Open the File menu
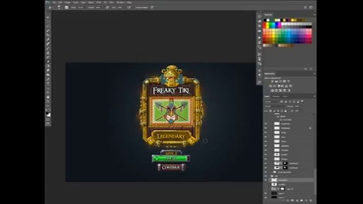This screenshot has height=204, width=363. 54,2
